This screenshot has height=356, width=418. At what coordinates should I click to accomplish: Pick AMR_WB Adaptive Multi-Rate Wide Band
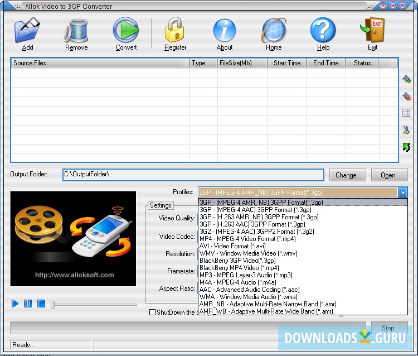coord(303,311)
